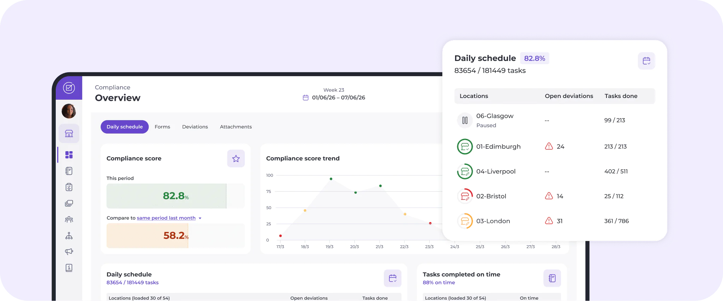Click calendar icon in popup Daily schedule card

tap(646, 61)
